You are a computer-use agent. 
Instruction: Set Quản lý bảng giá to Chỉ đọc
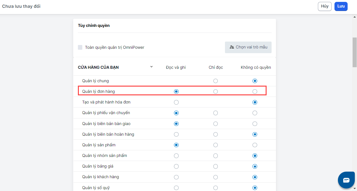click(x=216, y=166)
